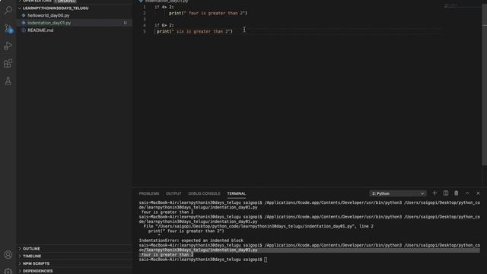Place cursor in print six is greater line
This screenshot has width=487, height=274.
coord(195,31)
